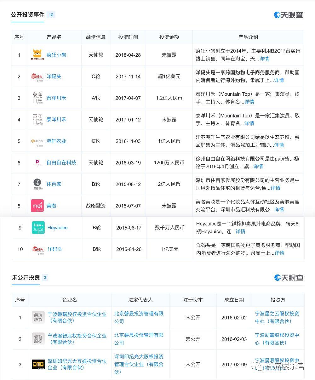The width and height of the screenshot is (315, 380).
Task: Open 宁波磐瑞股权投资合伙企业 company link
Action: [77, 317]
